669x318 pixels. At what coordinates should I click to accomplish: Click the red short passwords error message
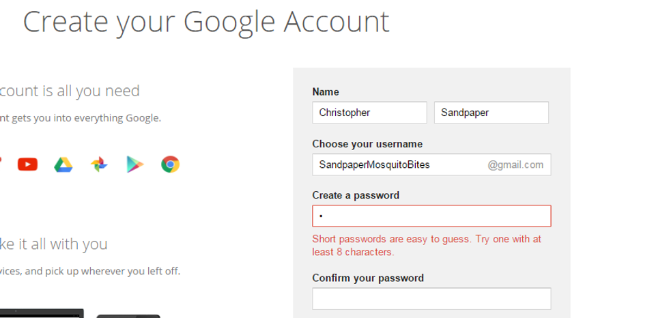[x=427, y=246]
